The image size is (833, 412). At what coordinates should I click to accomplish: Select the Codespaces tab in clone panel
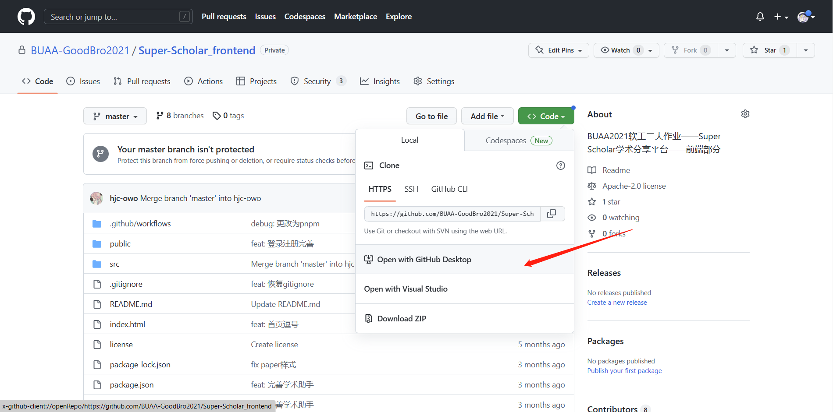click(519, 141)
